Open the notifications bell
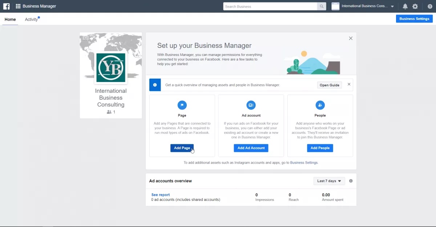Image resolution: width=436 pixels, height=227 pixels. tap(405, 6)
